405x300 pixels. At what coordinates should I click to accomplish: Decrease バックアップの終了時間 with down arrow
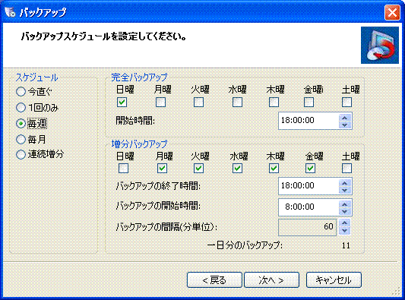(x=344, y=191)
